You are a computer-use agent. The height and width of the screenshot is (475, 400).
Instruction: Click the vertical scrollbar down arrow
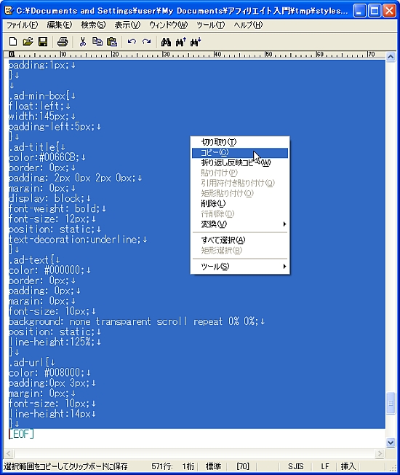coord(391,443)
